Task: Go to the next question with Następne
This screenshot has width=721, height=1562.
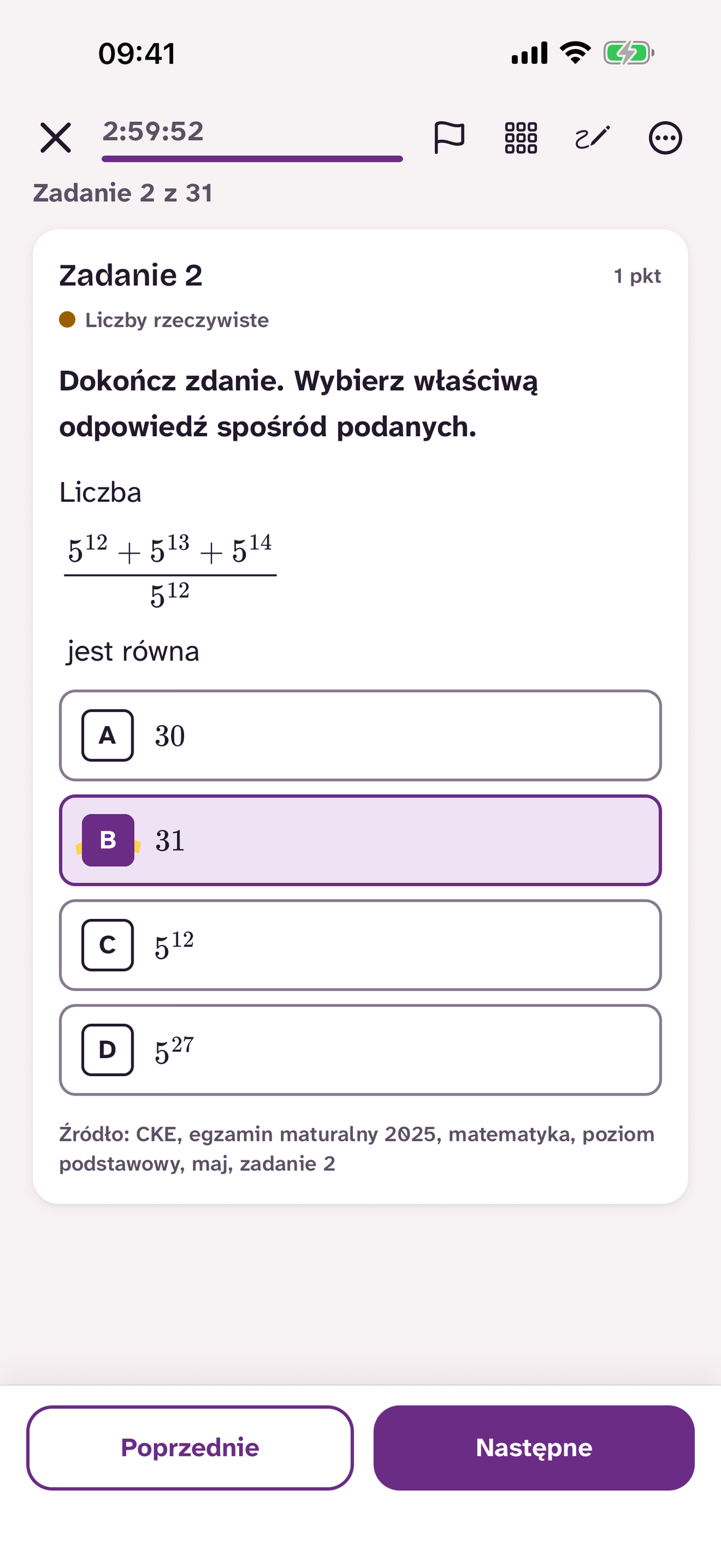Action: 534,1448
